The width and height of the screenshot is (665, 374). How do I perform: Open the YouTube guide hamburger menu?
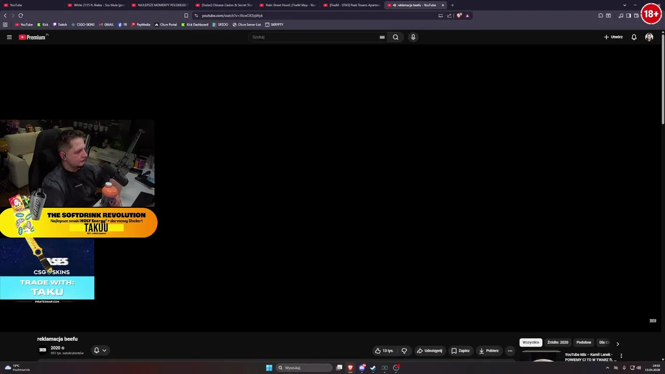9,37
